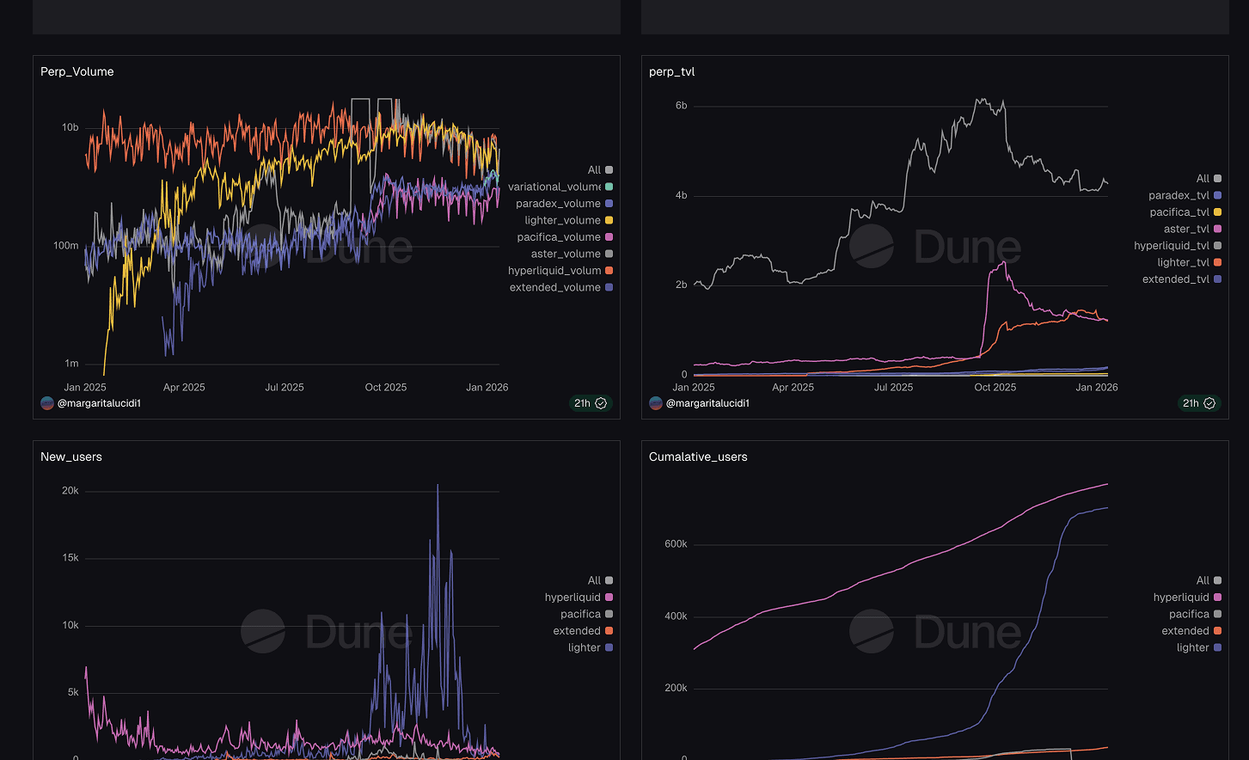
Task: Open @margaritalucidi1 profile link below Perp_Volume chart
Action: tap(98, 402)
